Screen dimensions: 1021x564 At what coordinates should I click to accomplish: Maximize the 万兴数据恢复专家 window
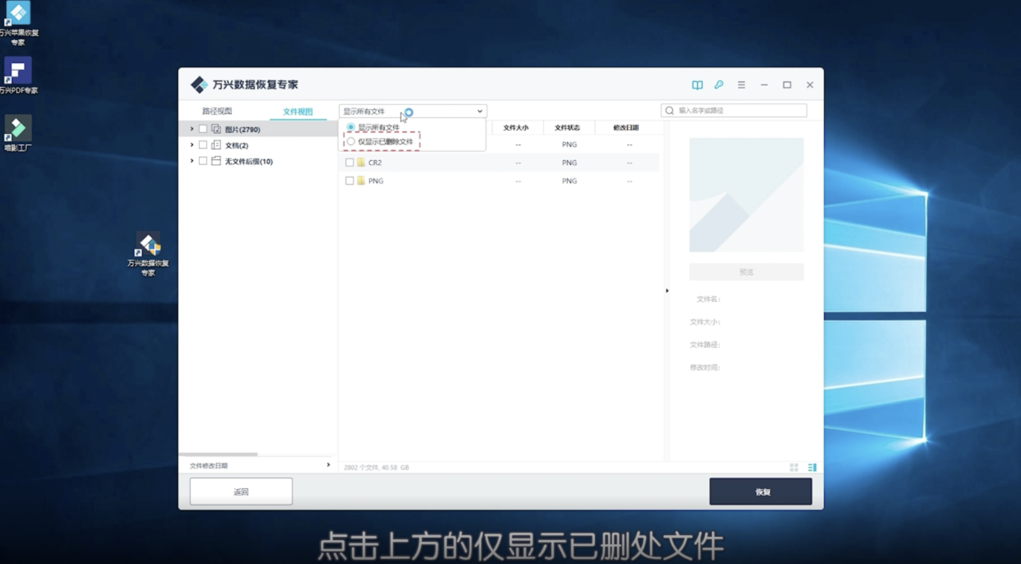787,85
